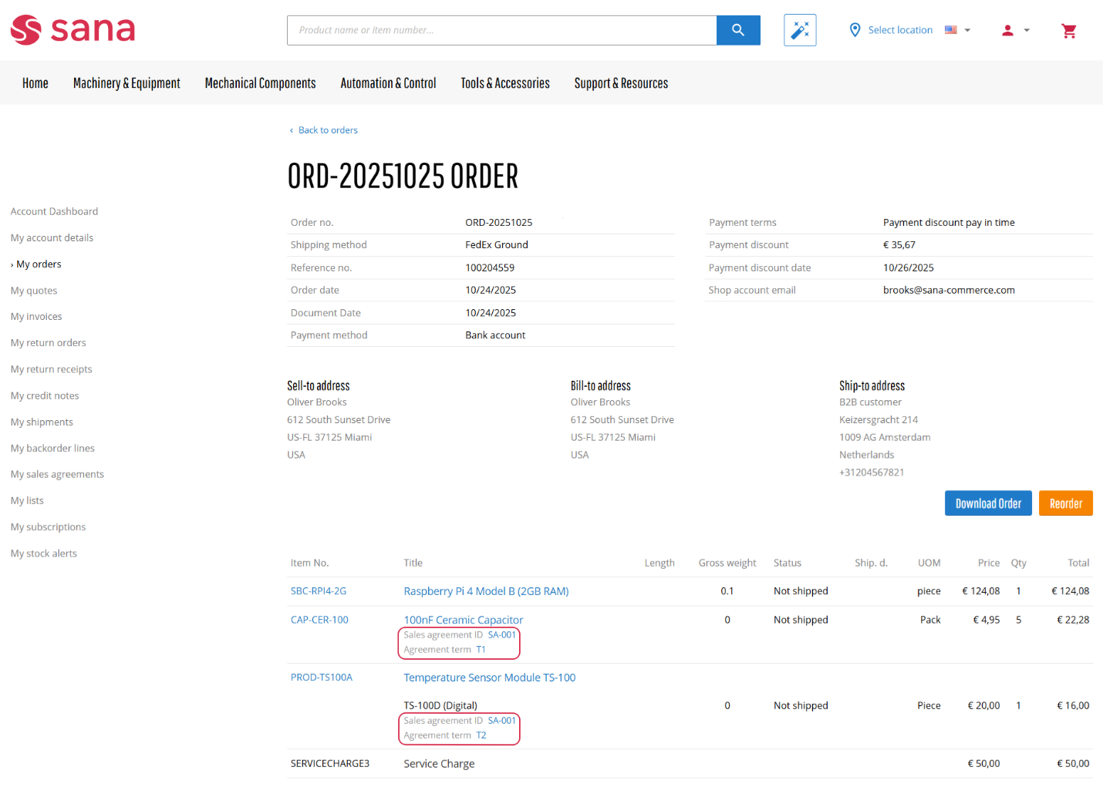Click the Sana logo
1103x804 pixels.
pos(73,30)
